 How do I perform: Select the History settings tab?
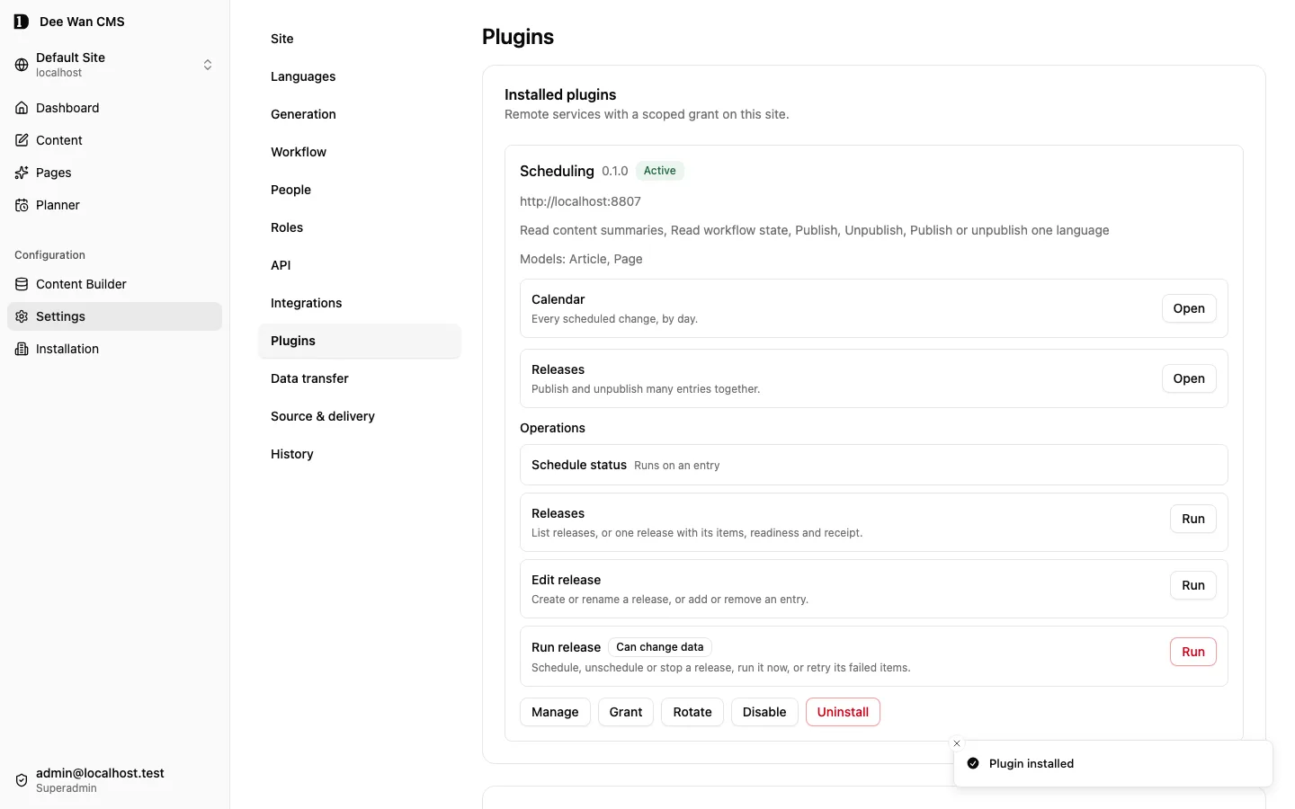click(x=360, y=454)
